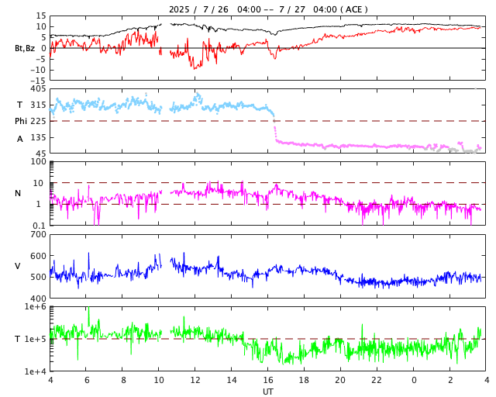The width and height of the screenshot is (496, 397).
Task: Click the '22' hour tick on x-axis
Action: click(x=377, y=380)
